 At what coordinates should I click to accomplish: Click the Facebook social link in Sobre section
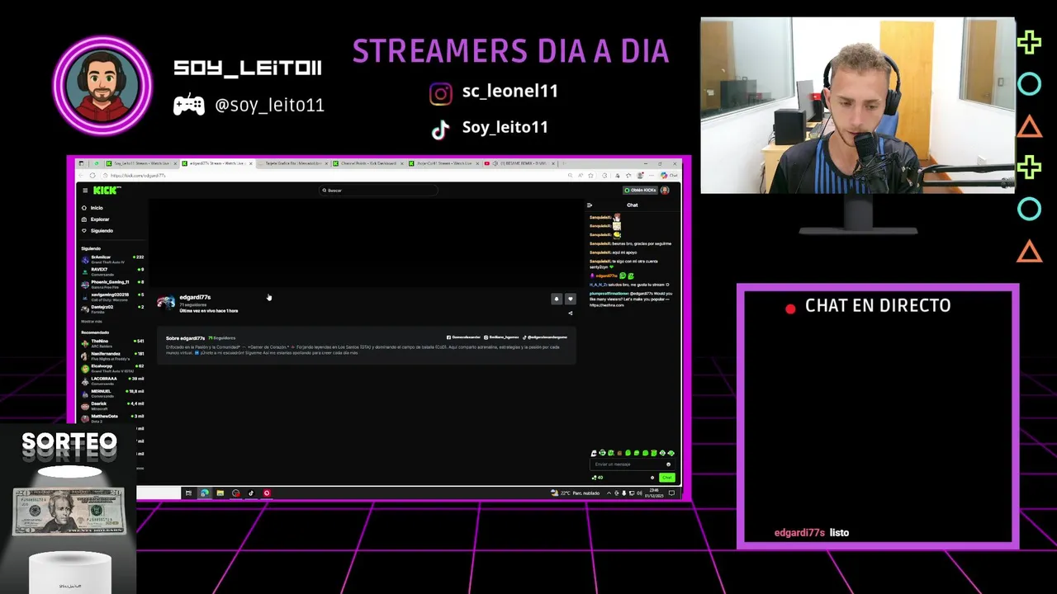point(462,337)
